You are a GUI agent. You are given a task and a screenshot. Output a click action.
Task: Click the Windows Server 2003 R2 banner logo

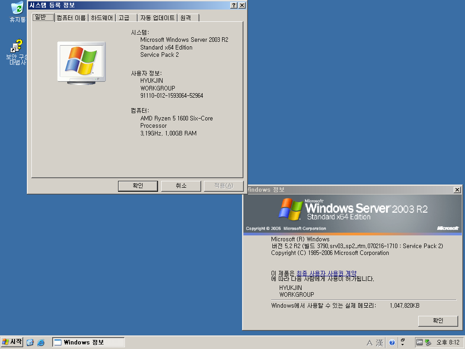coord(352,210)
